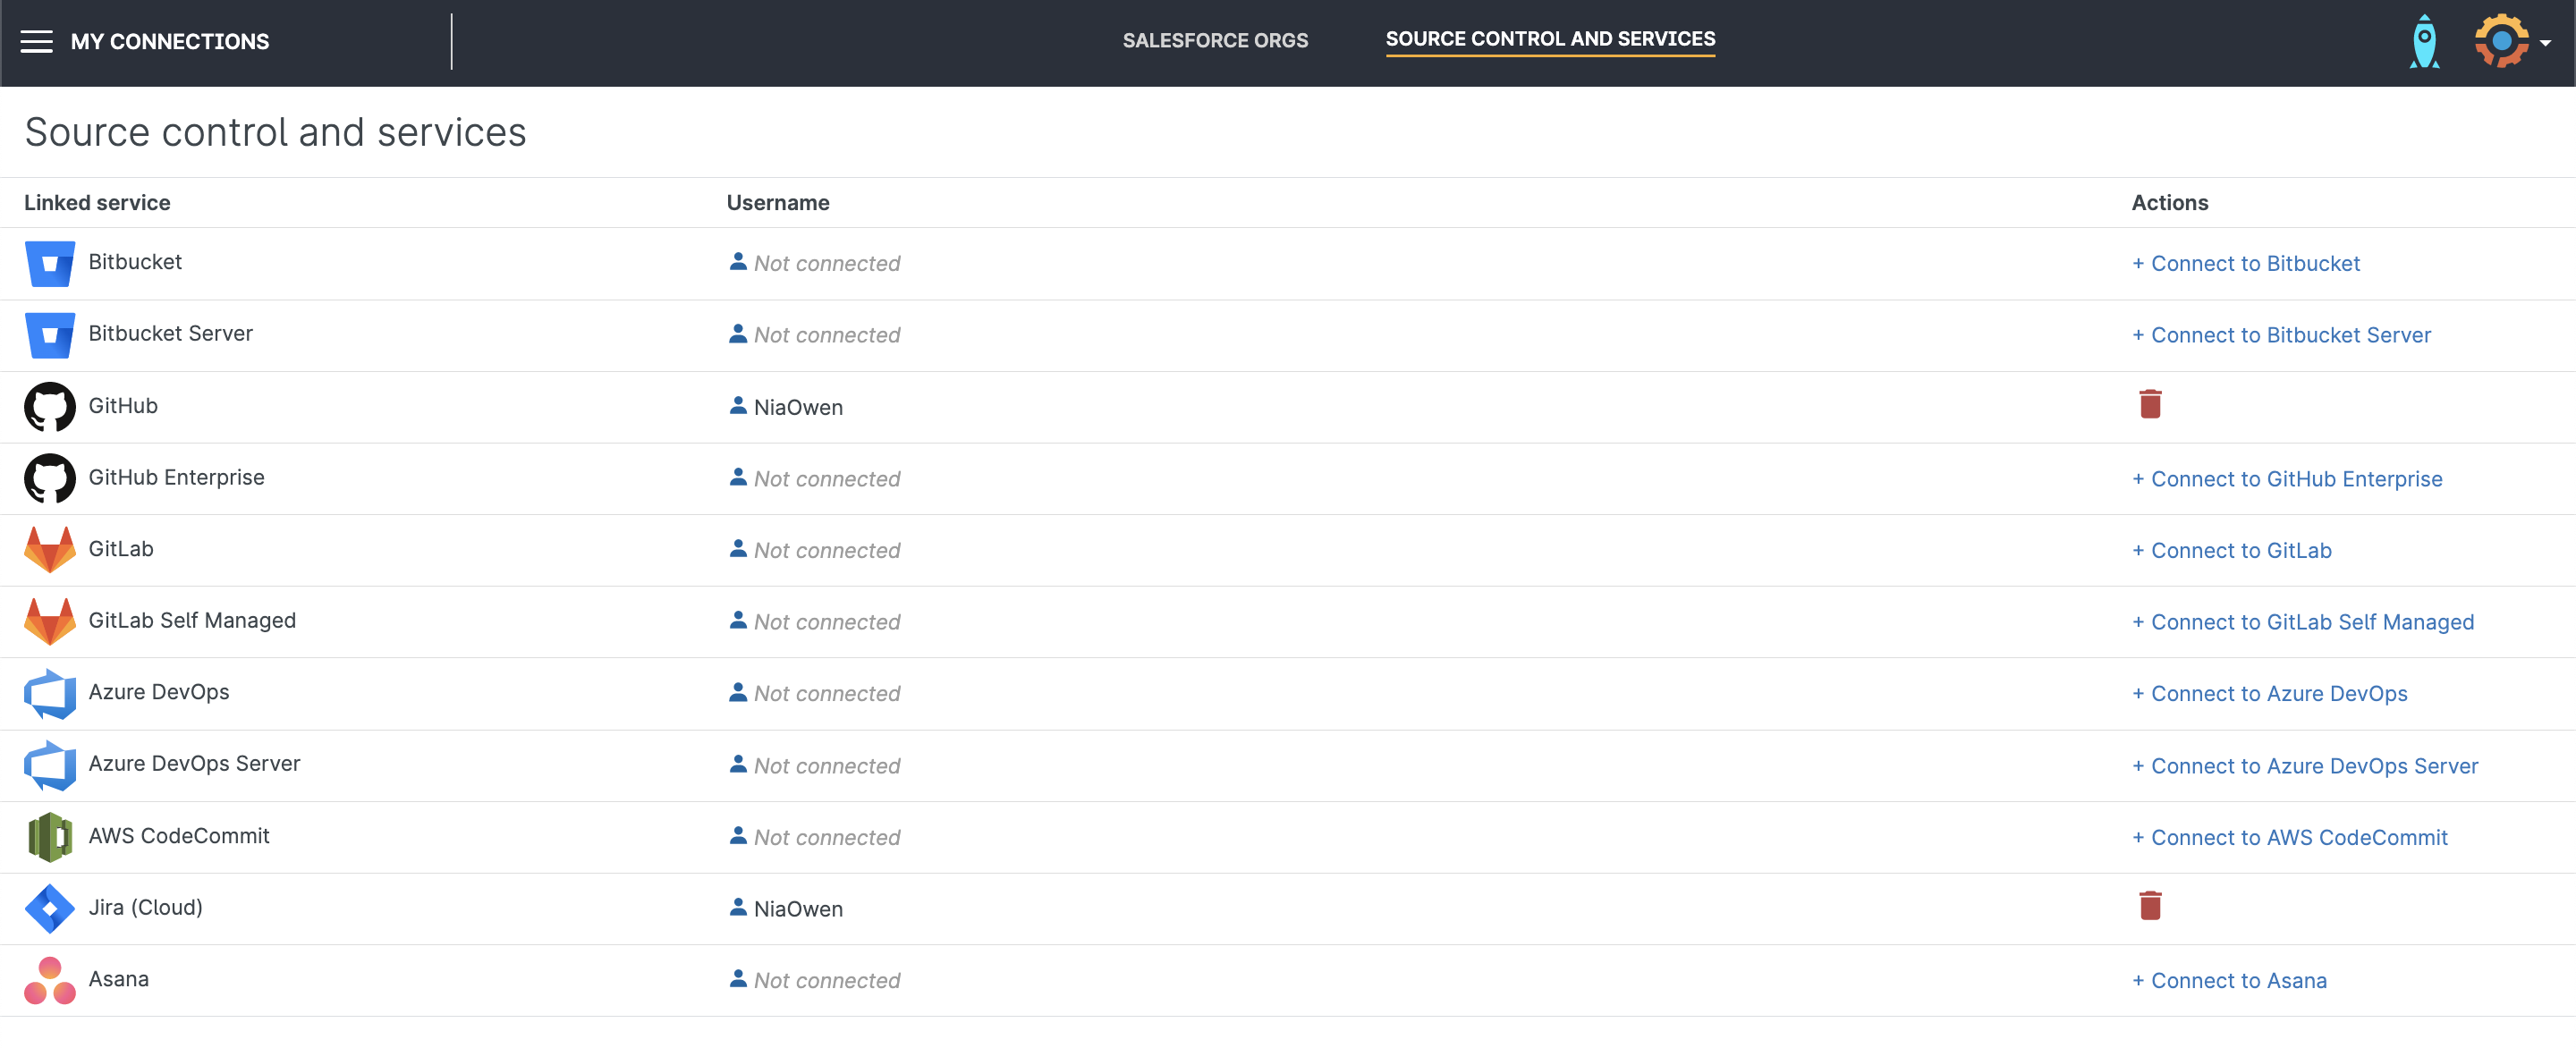Click the Azure DevOps Server logo
The image size is (2576, 1048).
[x=50, y=765]
